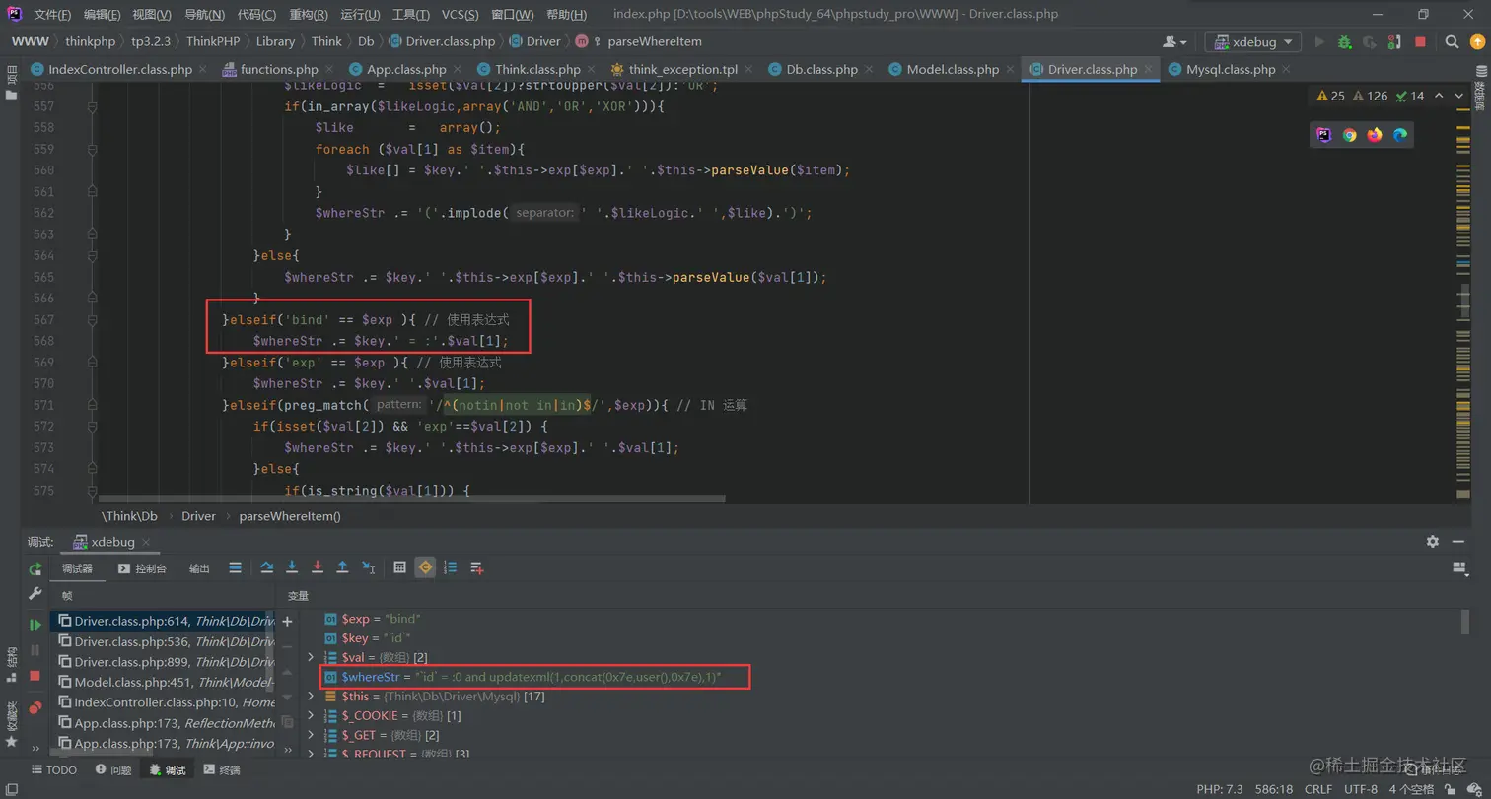Open the 问题 problems tool window

tap(113, 770)
